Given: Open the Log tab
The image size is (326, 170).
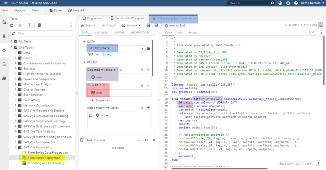Looking at the screenshot, I should pyautogui.click(x=180, y=33).
